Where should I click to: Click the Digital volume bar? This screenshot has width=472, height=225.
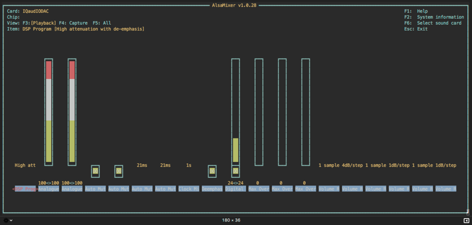point(235,112)
